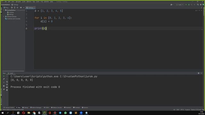Select 1urok tab in Run panel
Screen dimensions: 205x115
(x=11, y=73)
